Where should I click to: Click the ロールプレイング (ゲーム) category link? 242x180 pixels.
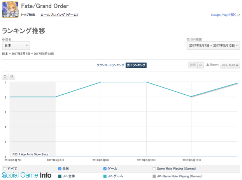click(59, 15)
